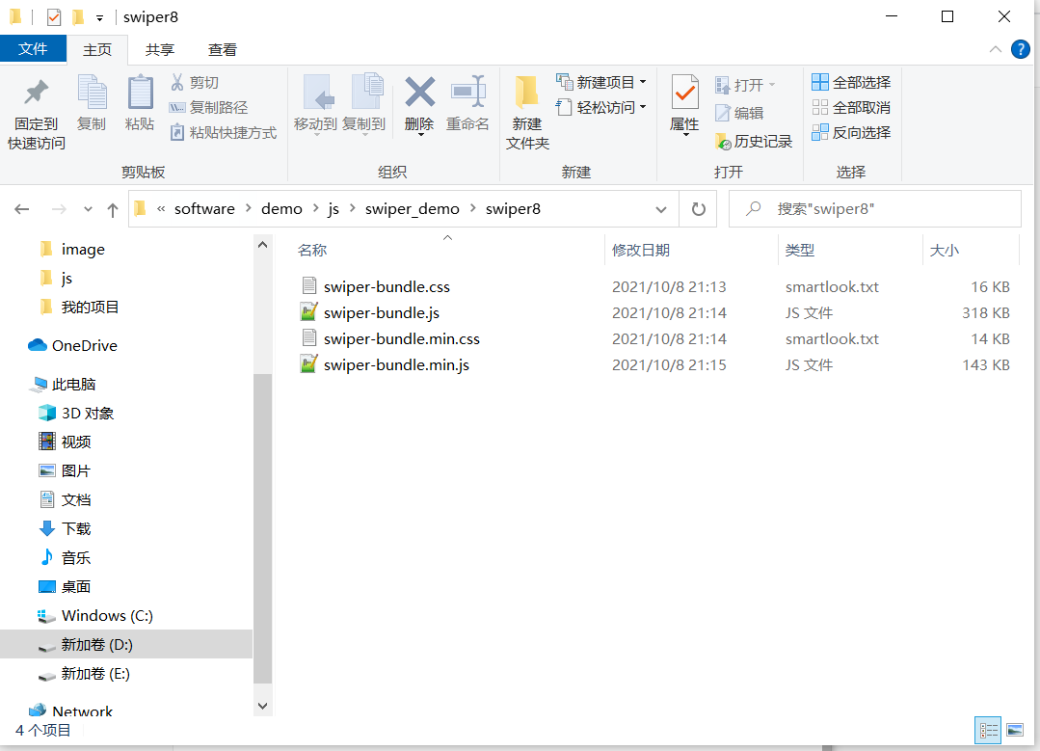Choose Copy path command
Viewport: 1040px width, 751px height.
208,107
